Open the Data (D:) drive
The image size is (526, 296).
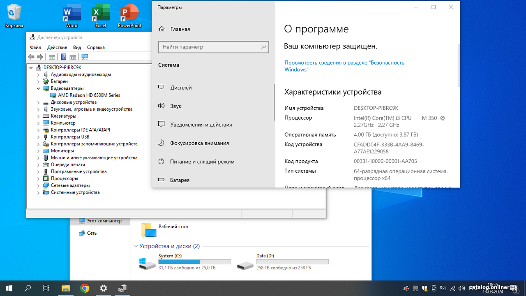pos(283,262)
